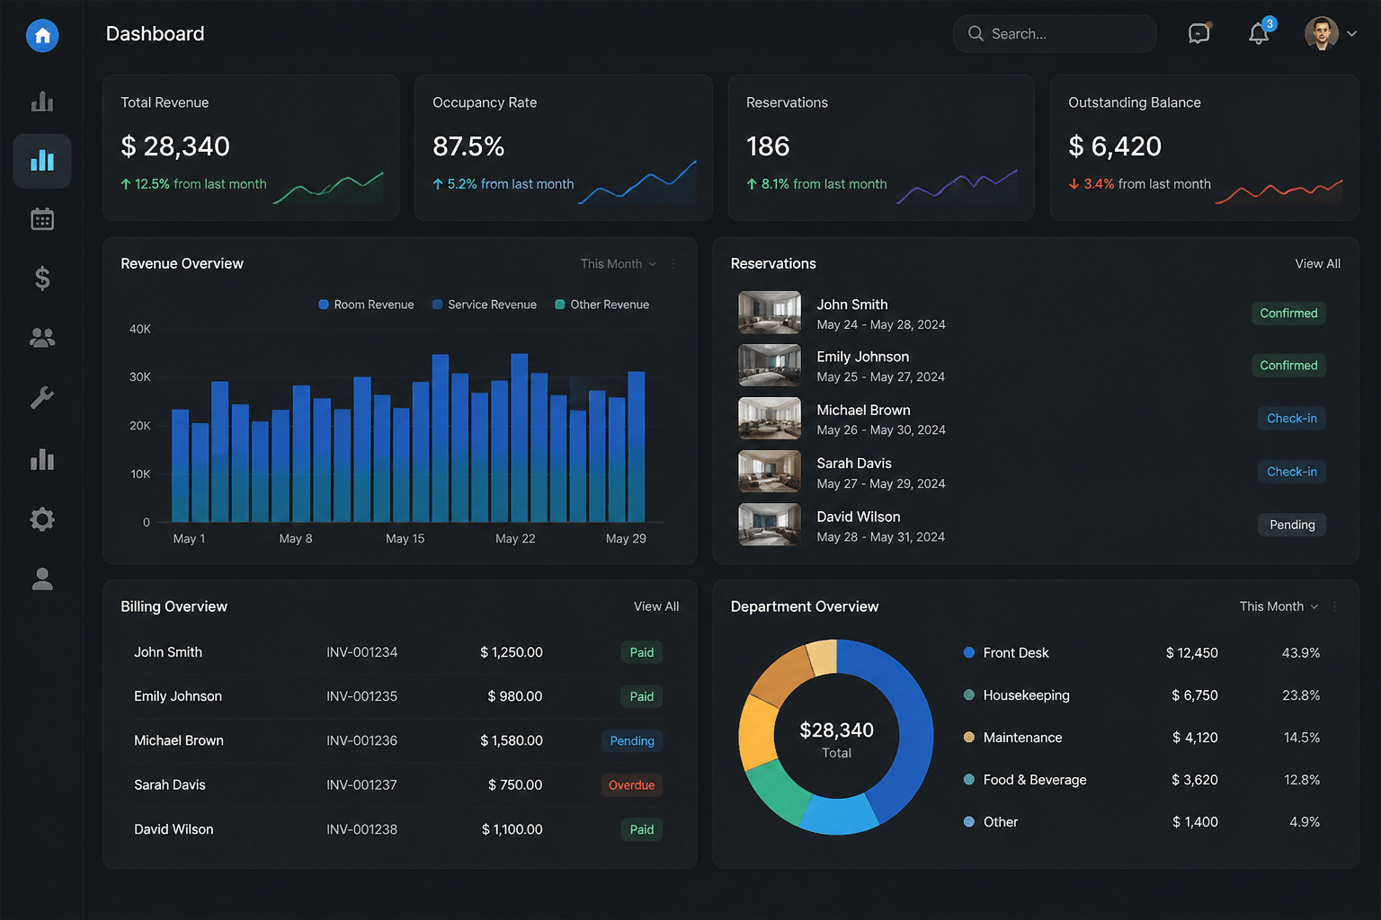Click the three-dot menu in Revenue Overview
The width and height of the screenshot is (1381, 920).
pyautogui.click(x=673, y=264)
